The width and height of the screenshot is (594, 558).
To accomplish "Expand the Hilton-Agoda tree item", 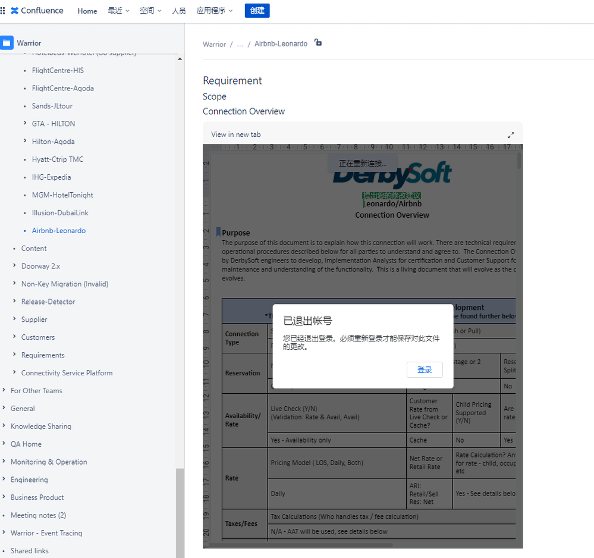I will point(25,140).
